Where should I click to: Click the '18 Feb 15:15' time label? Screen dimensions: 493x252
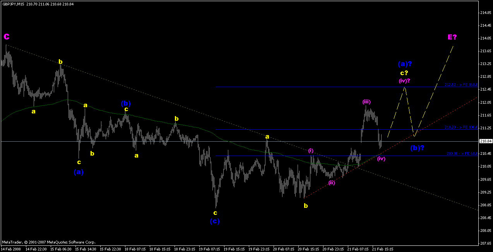point(160,249)
